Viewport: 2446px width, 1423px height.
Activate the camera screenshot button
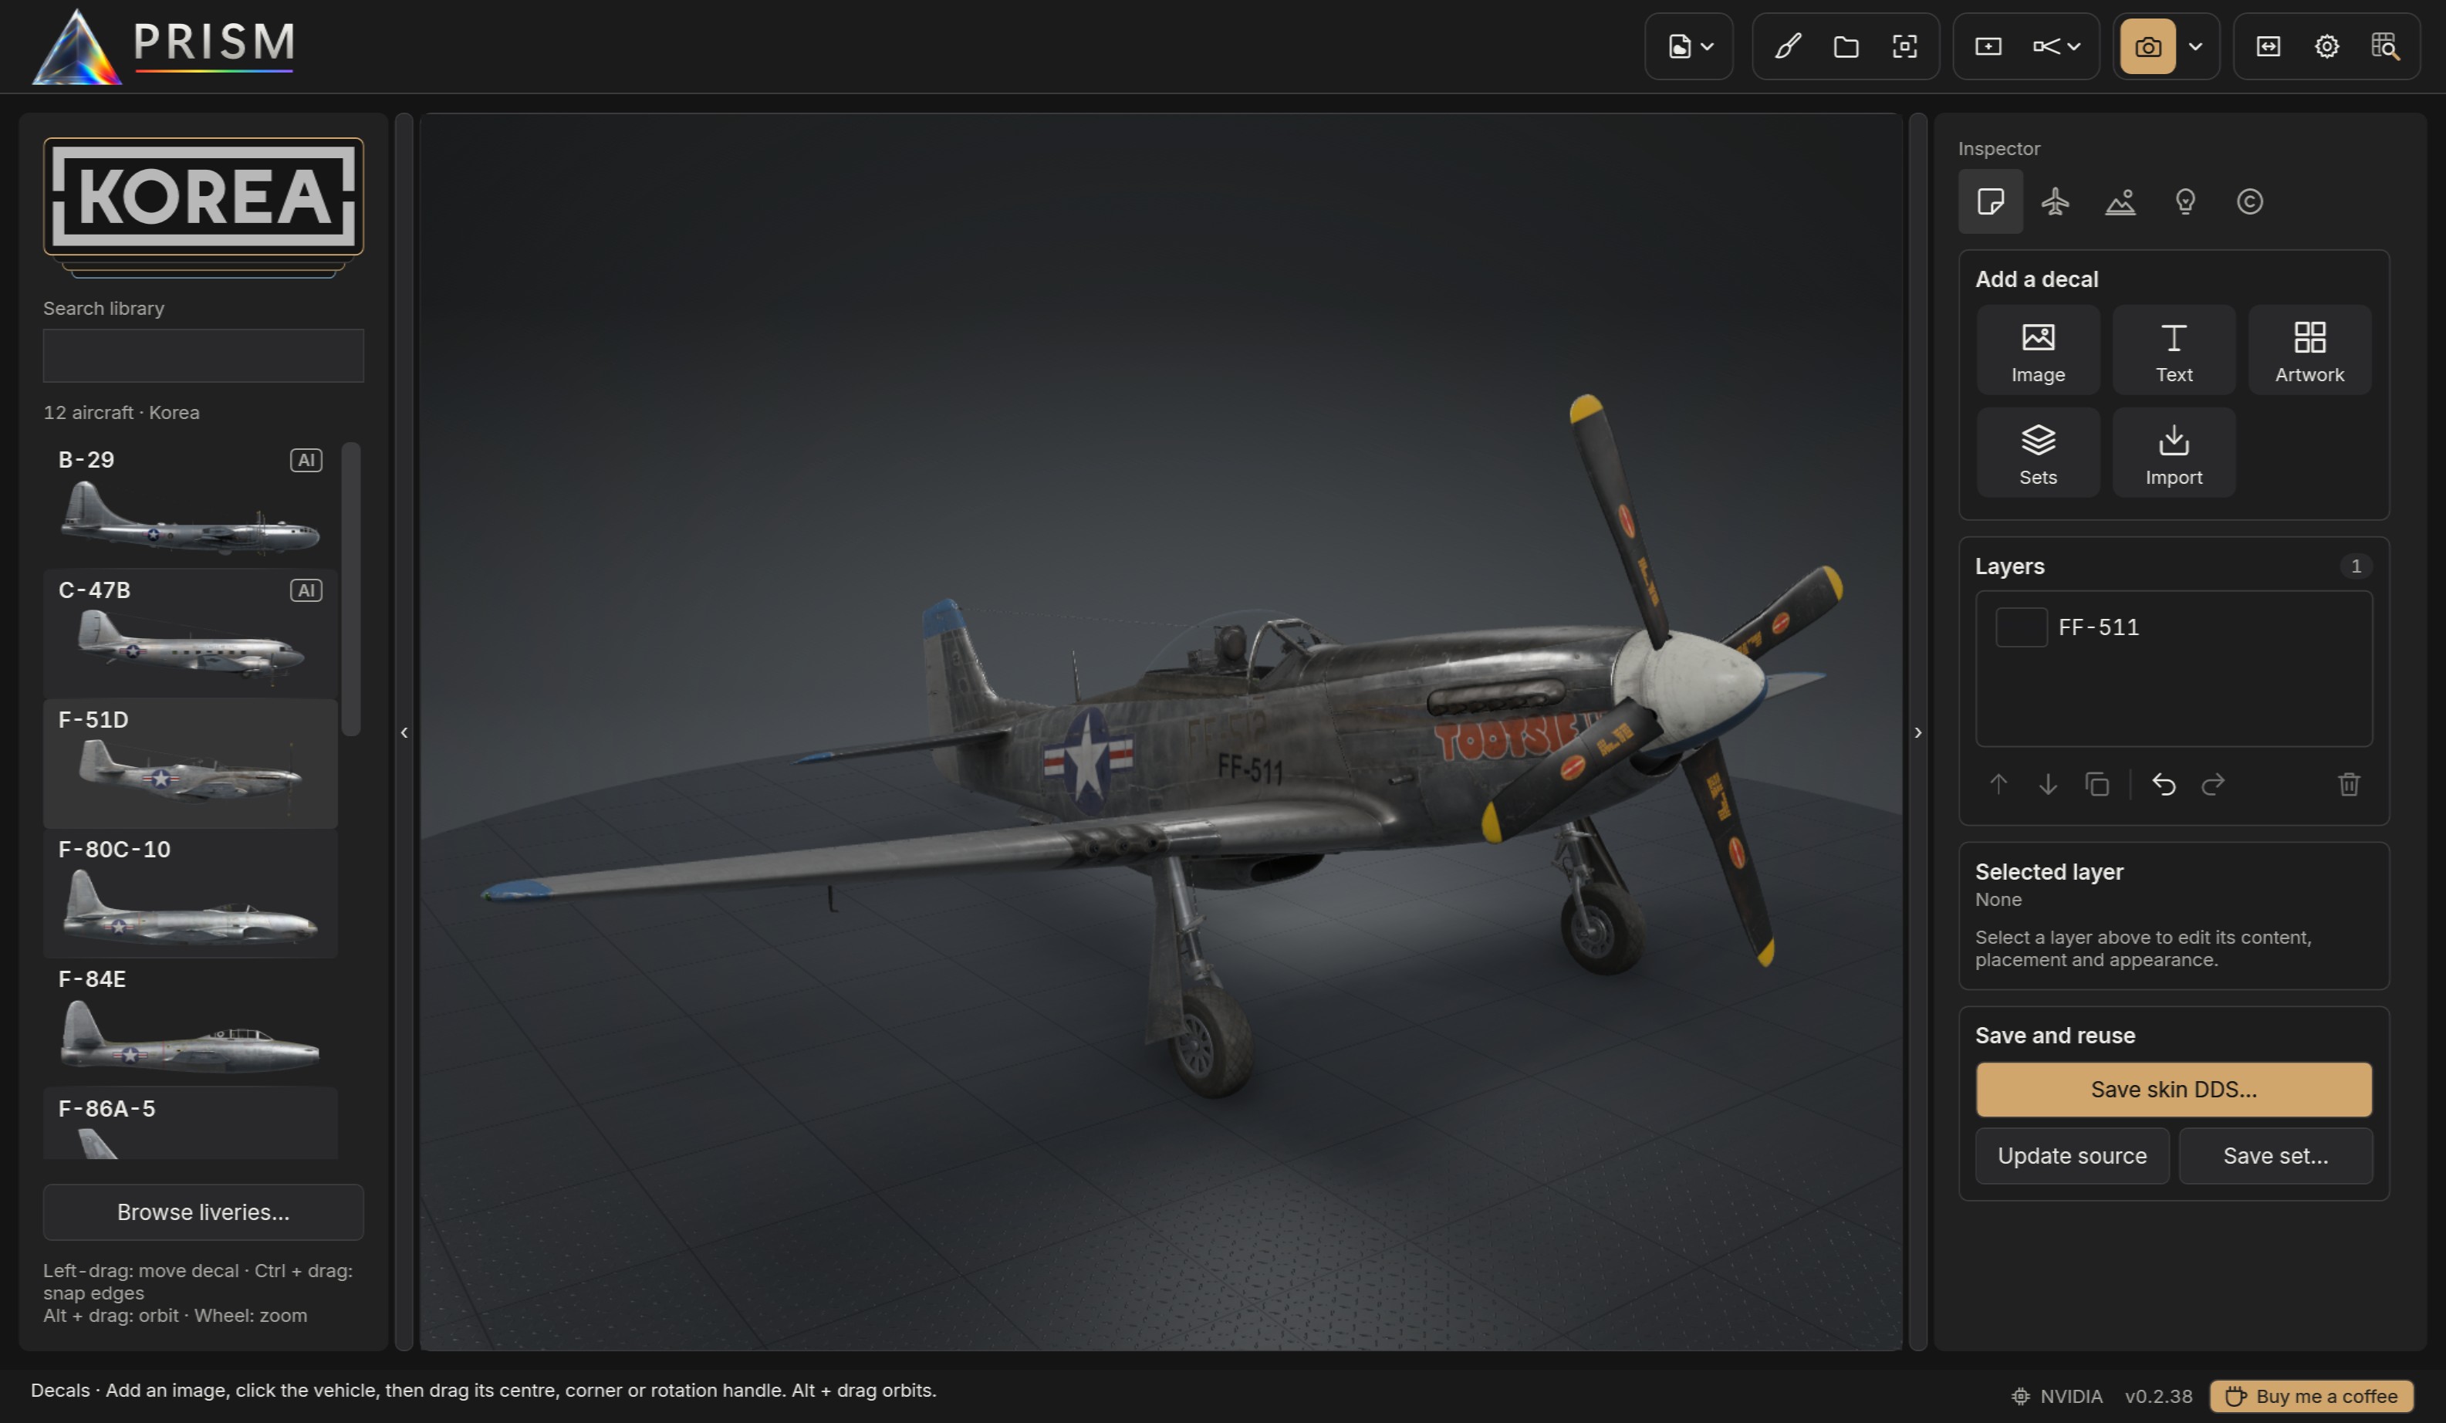tap(2147, 46)
